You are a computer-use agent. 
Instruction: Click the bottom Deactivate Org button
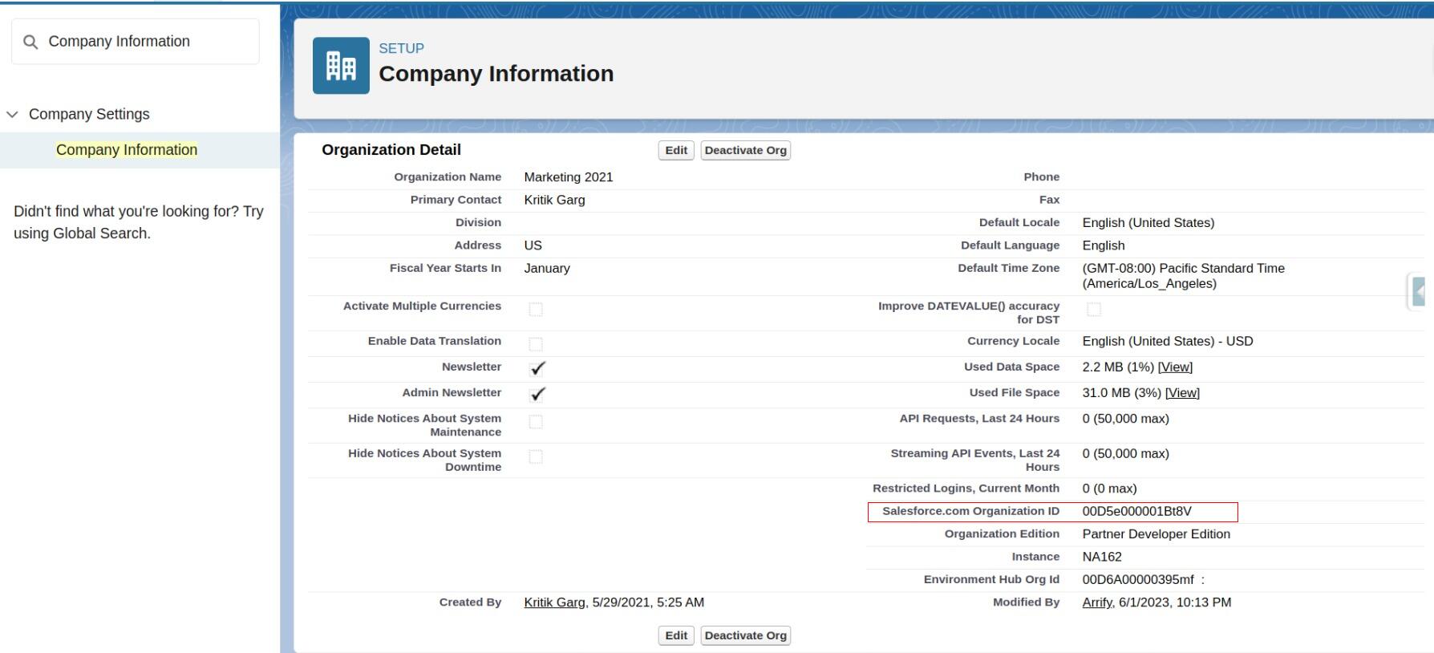click(746, 635)
